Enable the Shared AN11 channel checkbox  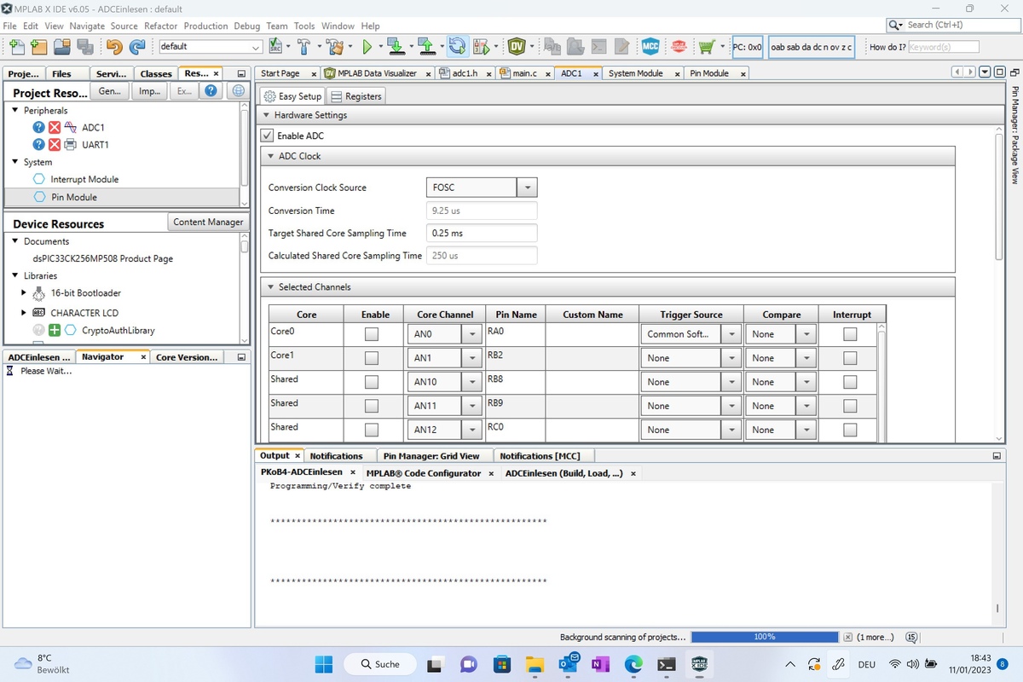[x=372, y=406]
